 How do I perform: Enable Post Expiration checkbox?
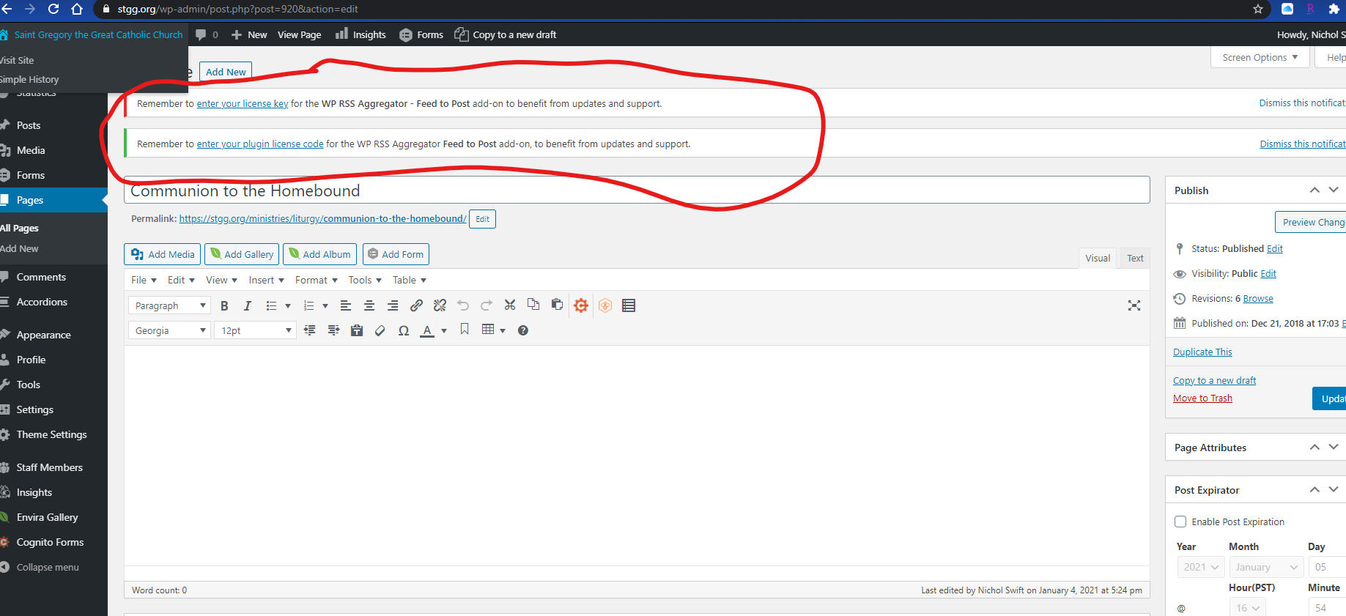coord(1180,522)
